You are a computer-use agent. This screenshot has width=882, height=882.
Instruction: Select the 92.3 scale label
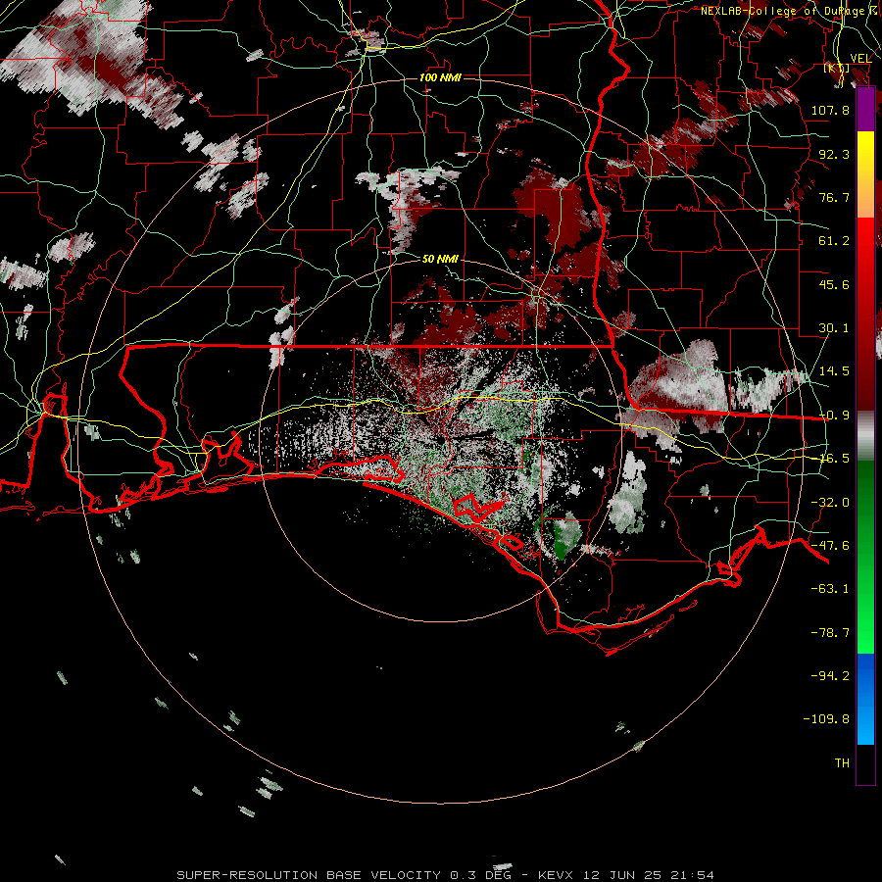click(834, 154)
